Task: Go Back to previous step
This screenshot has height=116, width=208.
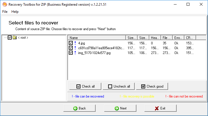Action: [79, 108]
